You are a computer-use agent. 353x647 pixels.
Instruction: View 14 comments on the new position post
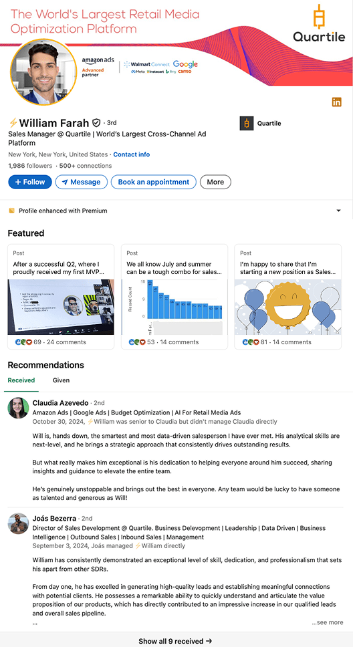coord(291,342)
